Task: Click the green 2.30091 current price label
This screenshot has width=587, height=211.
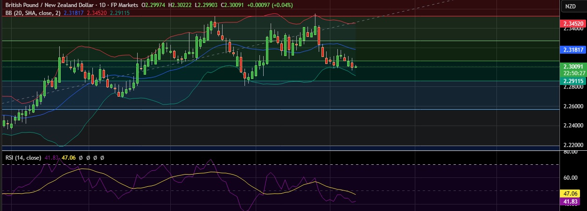Action: pyautogui.click(x=573, y=67)
